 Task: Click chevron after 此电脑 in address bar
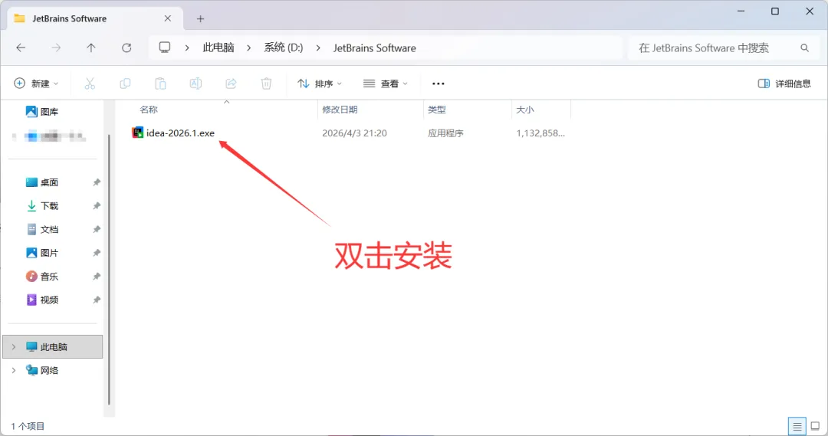pos(248,48)
